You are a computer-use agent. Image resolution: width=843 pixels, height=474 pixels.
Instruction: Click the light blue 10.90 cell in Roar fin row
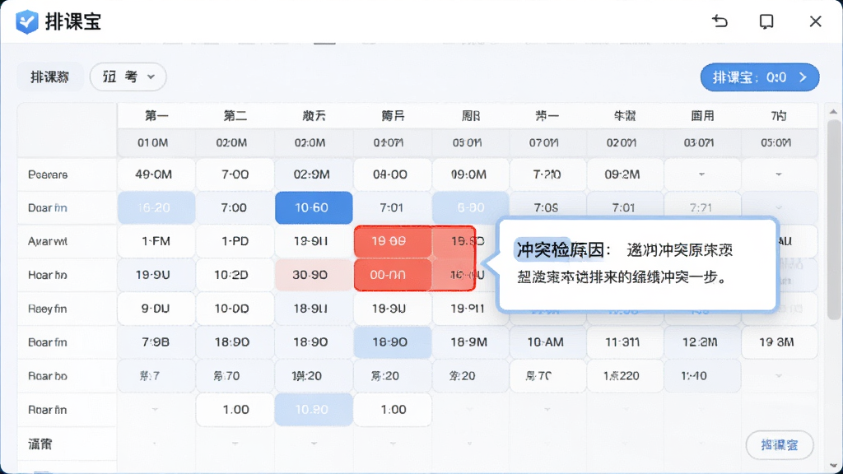pyautogui.click(x=314, y=410)
